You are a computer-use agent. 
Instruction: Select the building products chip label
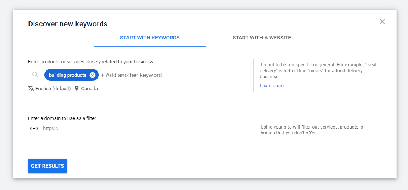coord(67,75)
